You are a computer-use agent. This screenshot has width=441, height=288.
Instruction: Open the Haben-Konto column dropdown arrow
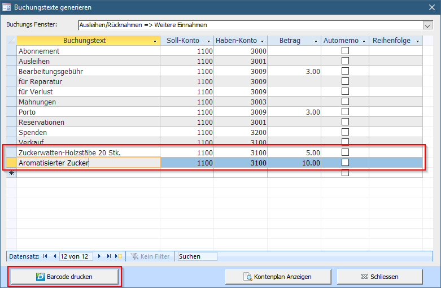point(262,41)
